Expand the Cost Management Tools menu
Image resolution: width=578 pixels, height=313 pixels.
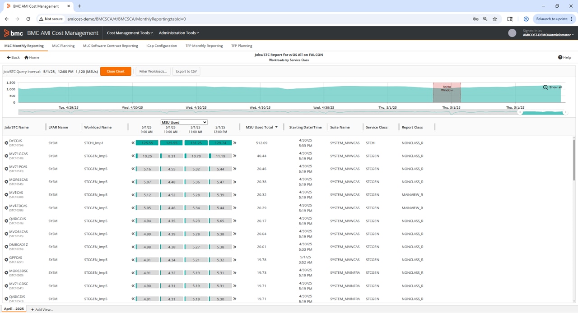[x=130, y=33]
